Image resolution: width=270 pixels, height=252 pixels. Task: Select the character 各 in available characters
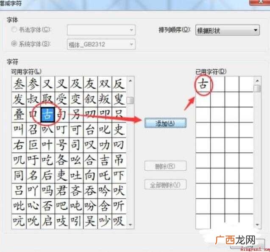click(62, 160)
